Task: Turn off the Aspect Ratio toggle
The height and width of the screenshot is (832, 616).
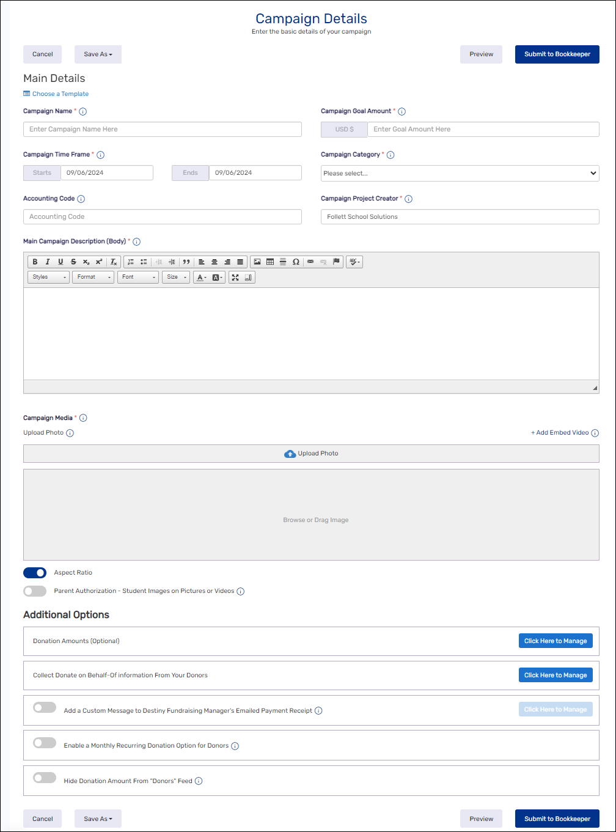Action: click(x=35, y=573)
